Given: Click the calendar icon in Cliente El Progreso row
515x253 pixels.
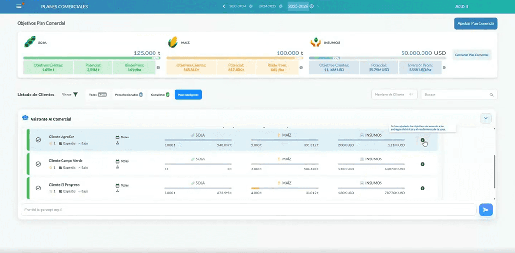Looking at the screenshot, I should [x=118, y=185].
